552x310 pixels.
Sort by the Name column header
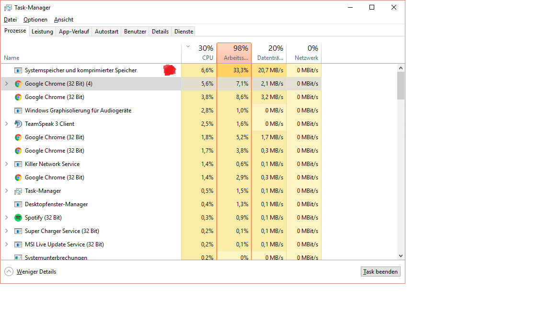click(x=91, y=54)
